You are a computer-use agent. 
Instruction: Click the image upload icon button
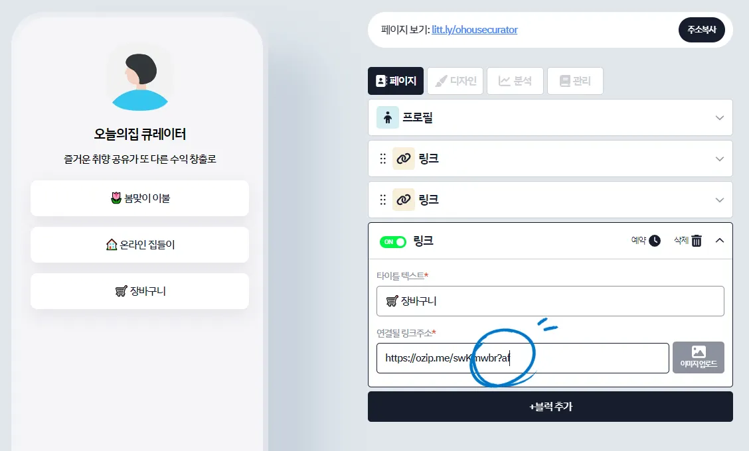pos(699,357)
